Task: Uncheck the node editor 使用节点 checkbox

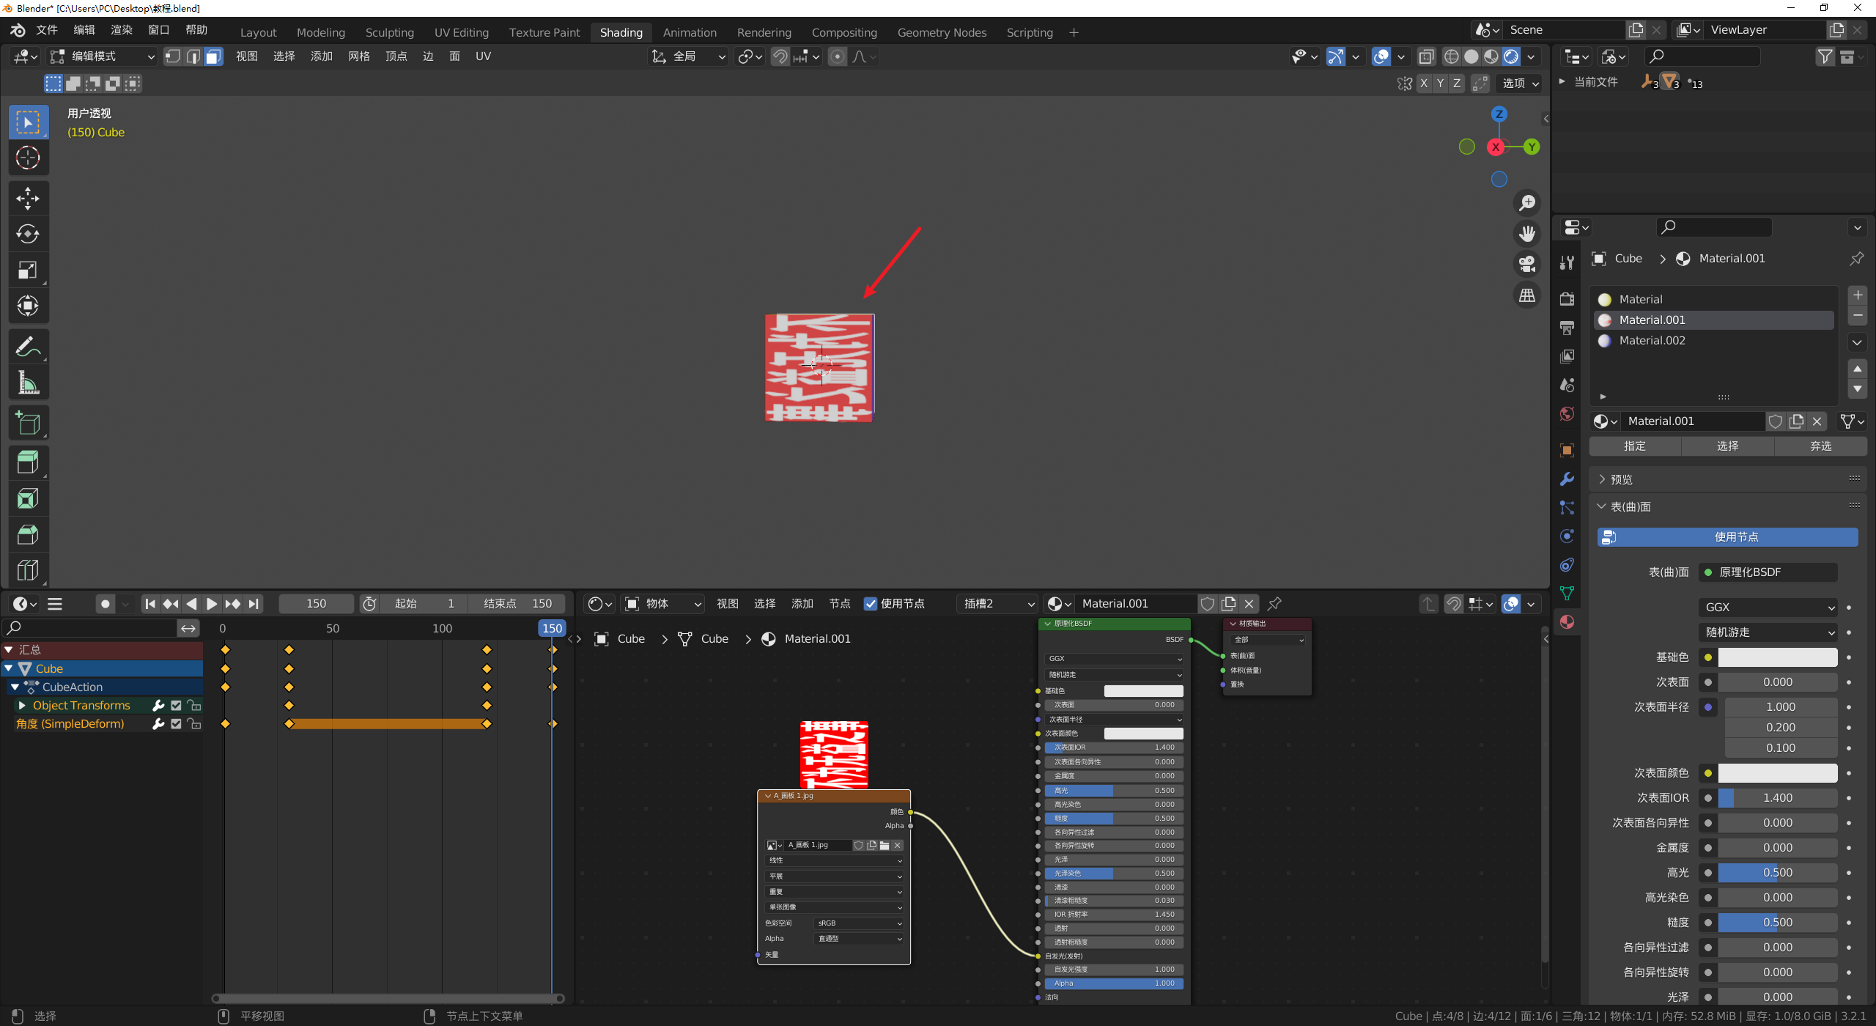Action: [x=871, y=604]
